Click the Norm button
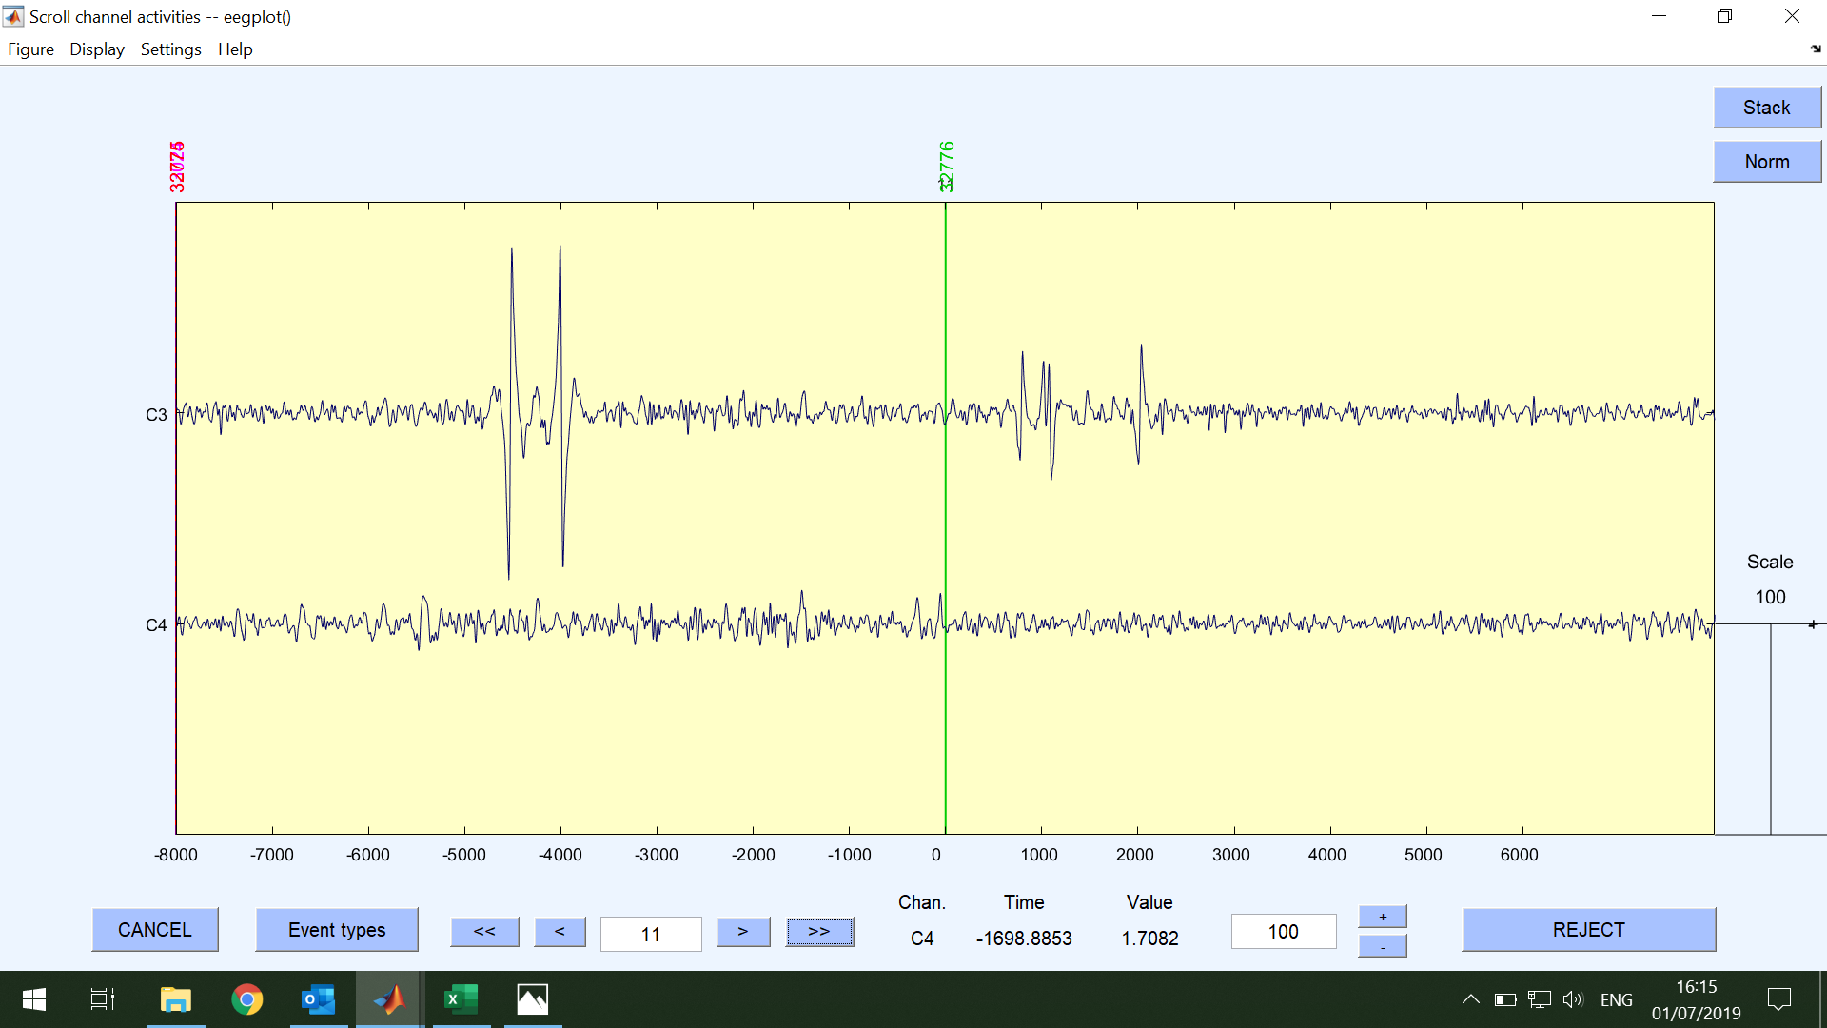The width and height of the screenshot is (1827, 1028). click(1767, 162)
